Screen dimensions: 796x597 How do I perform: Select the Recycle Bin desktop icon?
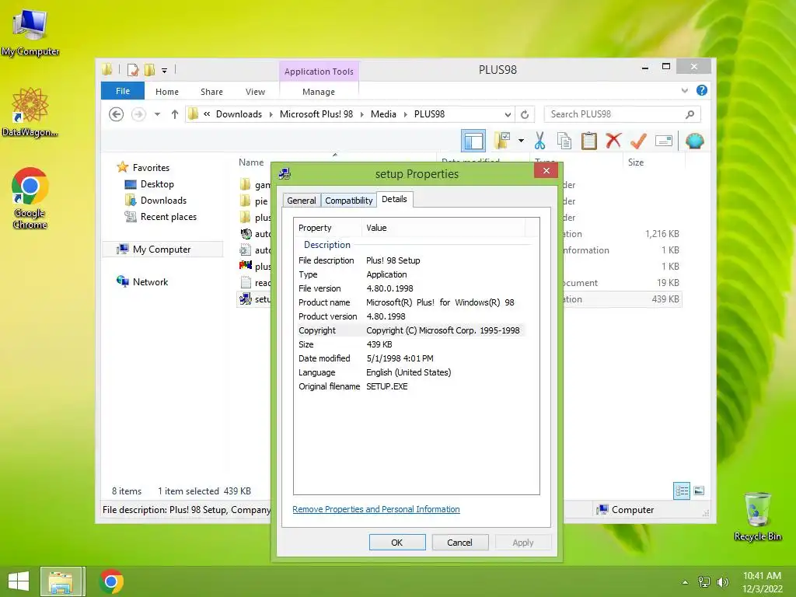click(x=757, y=516)
